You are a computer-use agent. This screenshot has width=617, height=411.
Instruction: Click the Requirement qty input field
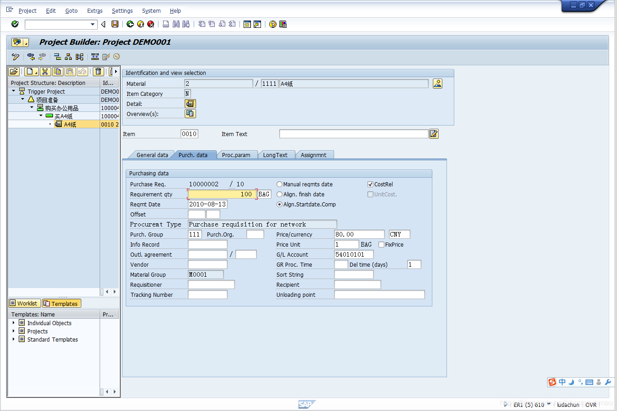coord(222,194)
